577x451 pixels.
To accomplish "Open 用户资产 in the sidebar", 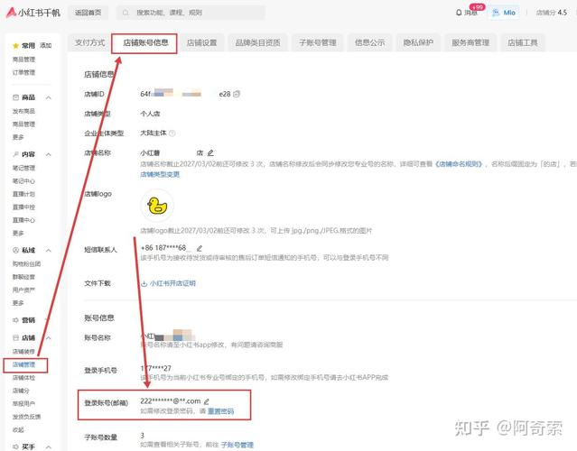I will pos(23,290).
